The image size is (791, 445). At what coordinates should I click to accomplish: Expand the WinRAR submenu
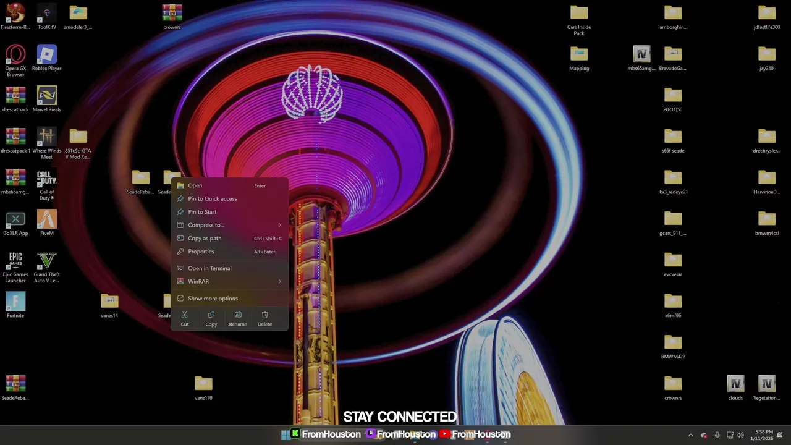229,281
